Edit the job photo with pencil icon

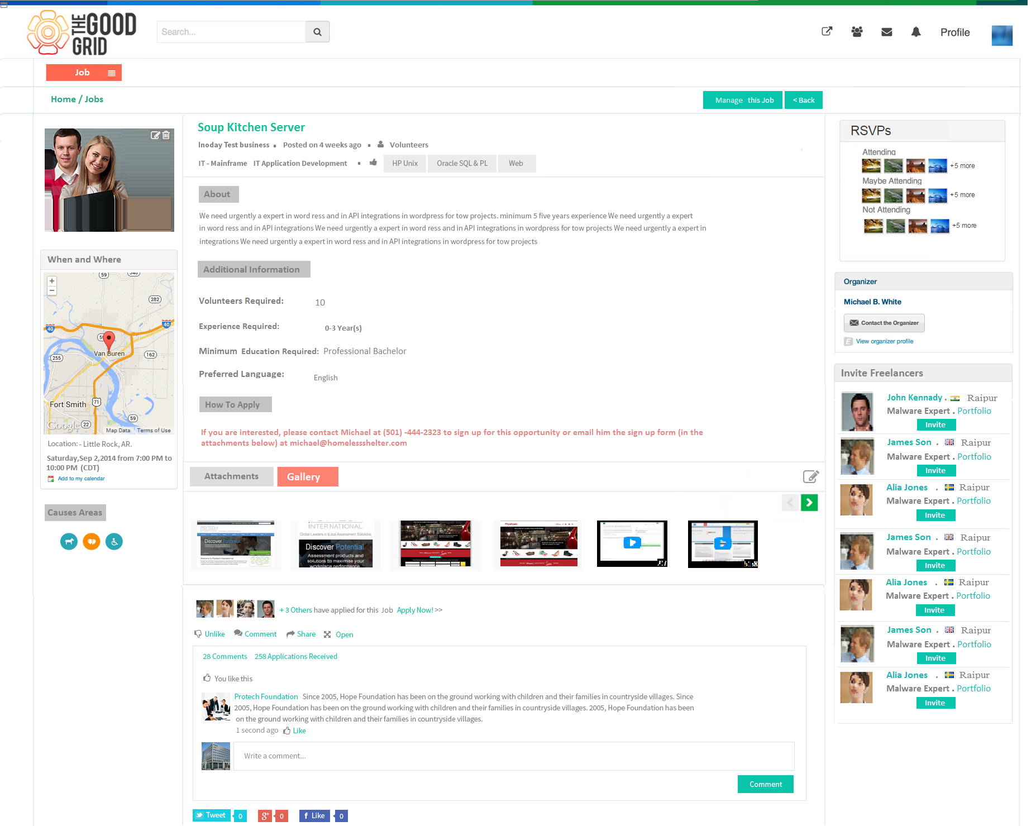coord(155,135)
